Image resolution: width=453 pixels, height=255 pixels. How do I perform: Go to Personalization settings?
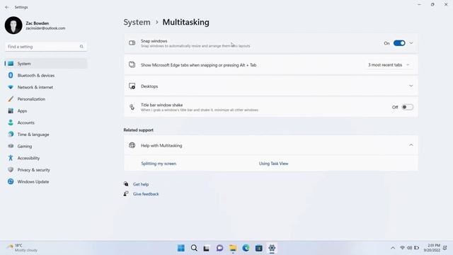click(x=45, y=99)
